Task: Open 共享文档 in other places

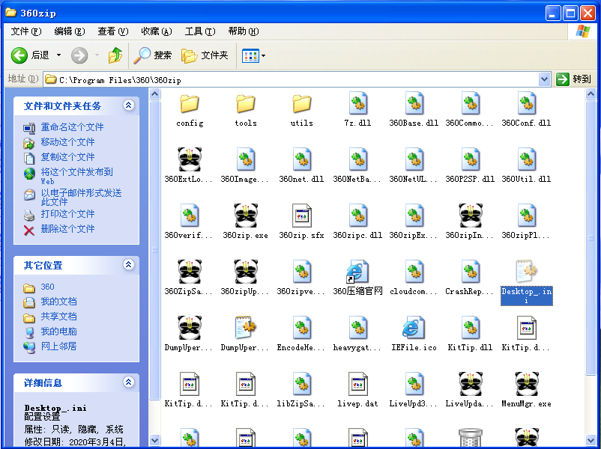Action: pyautogui.click(x=58, y=317)
